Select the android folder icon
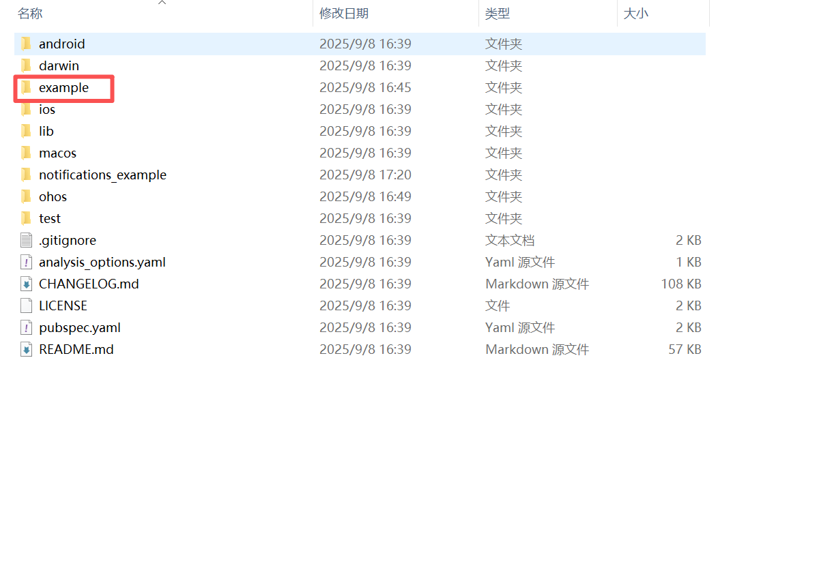Screen dimensions: 819x568 pos(26,44)
